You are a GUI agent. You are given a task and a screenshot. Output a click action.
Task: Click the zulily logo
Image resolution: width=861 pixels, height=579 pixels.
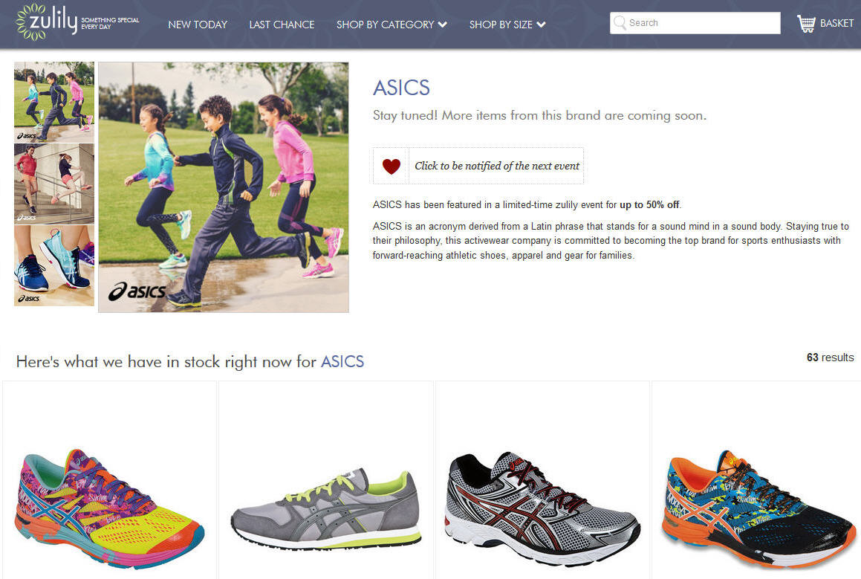coord(77,22)
